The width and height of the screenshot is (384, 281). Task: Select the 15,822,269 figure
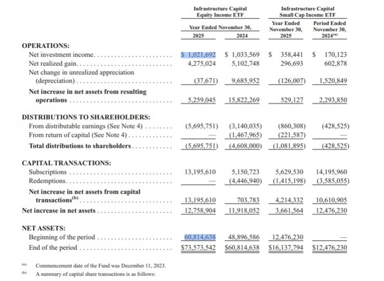[x=244, y=100]
